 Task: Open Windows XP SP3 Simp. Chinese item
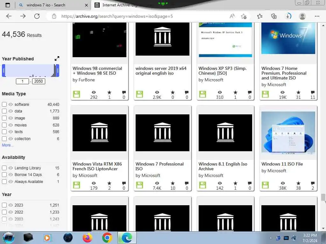click(223, 71)
